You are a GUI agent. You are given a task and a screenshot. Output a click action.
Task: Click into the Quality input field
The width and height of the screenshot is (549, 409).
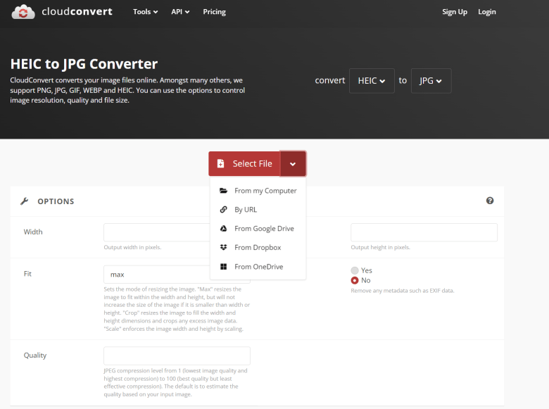coord(177,355)
